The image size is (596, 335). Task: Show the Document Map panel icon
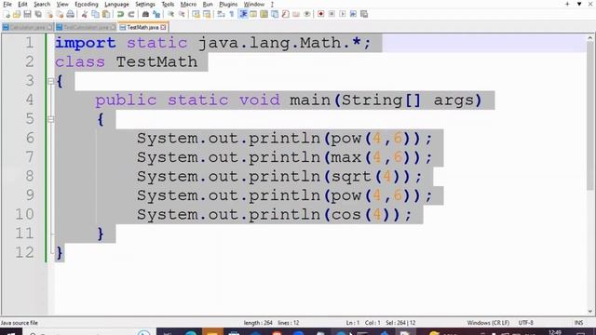tap(264, 14)
